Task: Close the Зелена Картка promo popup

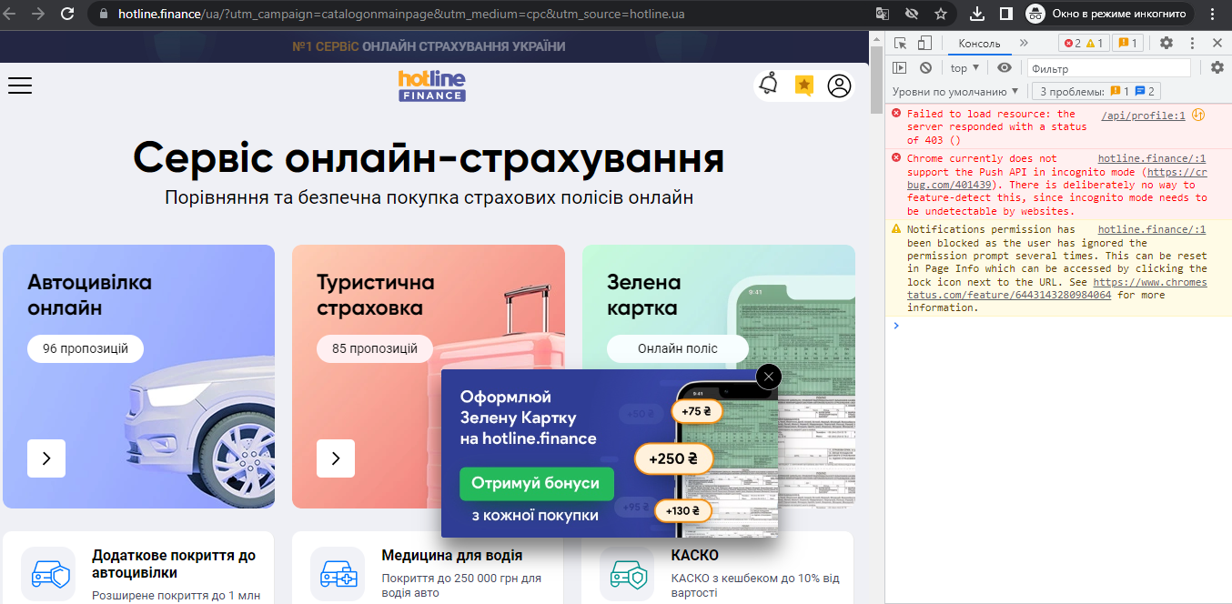Action: click(769, 377)
